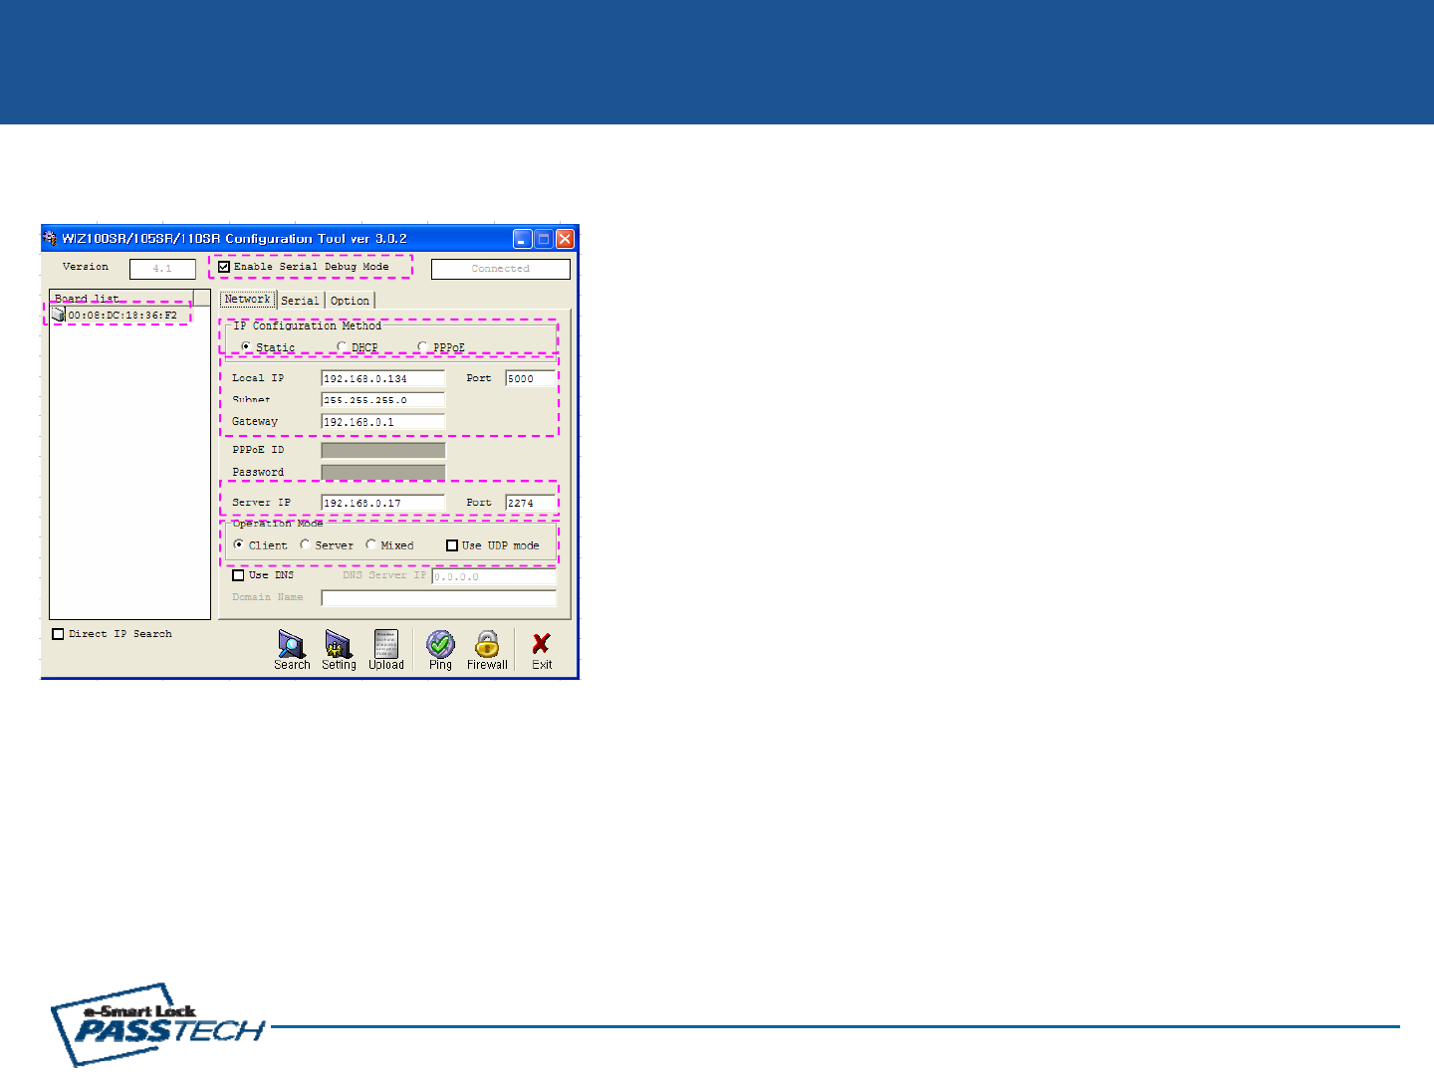
Task: Minimize the Configuration Tool window
Action: pos(523,239)
